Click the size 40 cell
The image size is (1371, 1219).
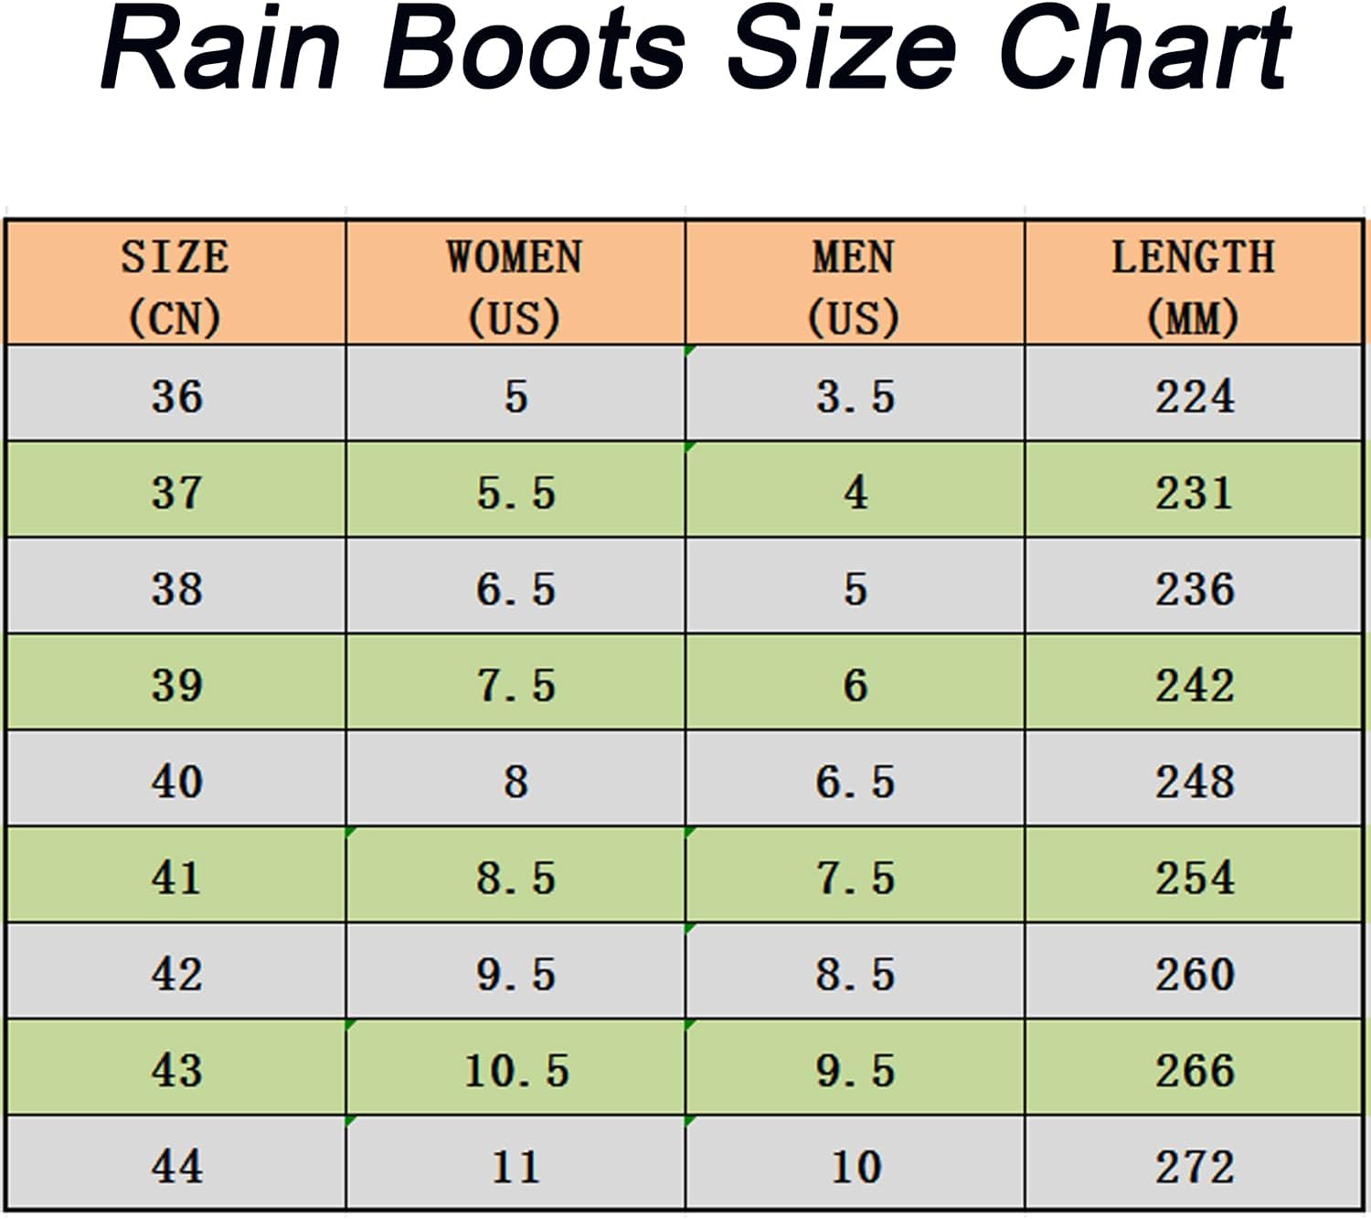coord(175,779)
